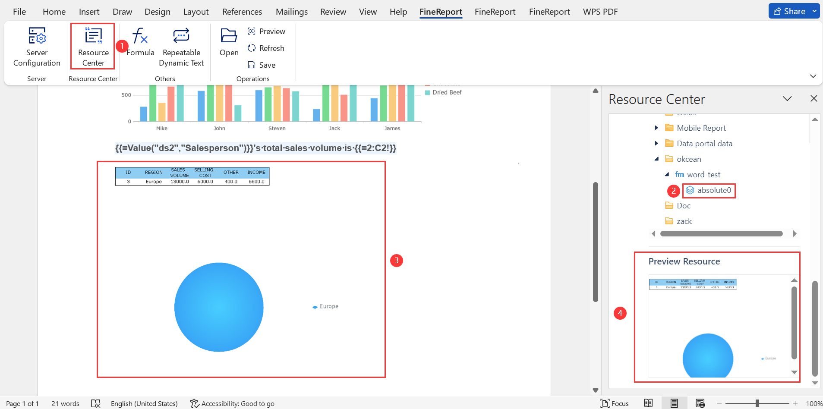This screenshot has height=409, width=823.
Task: Enable Focus mode
Action: tap(615, 403)
